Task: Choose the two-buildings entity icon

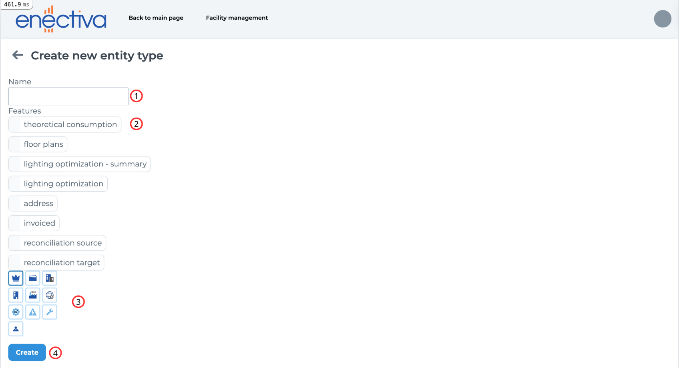Action: [49, 278]
